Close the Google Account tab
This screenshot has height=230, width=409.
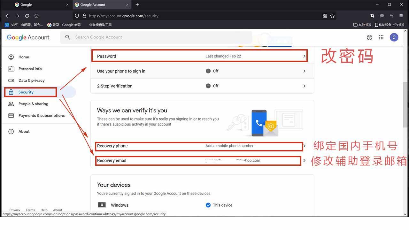[127, 4]
